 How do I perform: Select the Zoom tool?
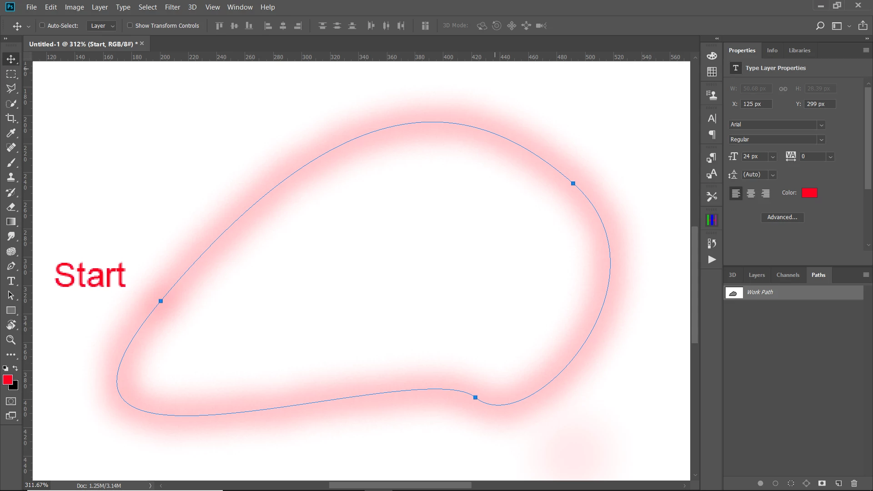pyautogui.click(x=11, y=340)
